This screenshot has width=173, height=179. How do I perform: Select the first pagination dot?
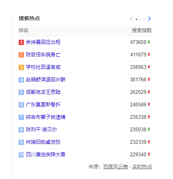click(x=136, y=19)
